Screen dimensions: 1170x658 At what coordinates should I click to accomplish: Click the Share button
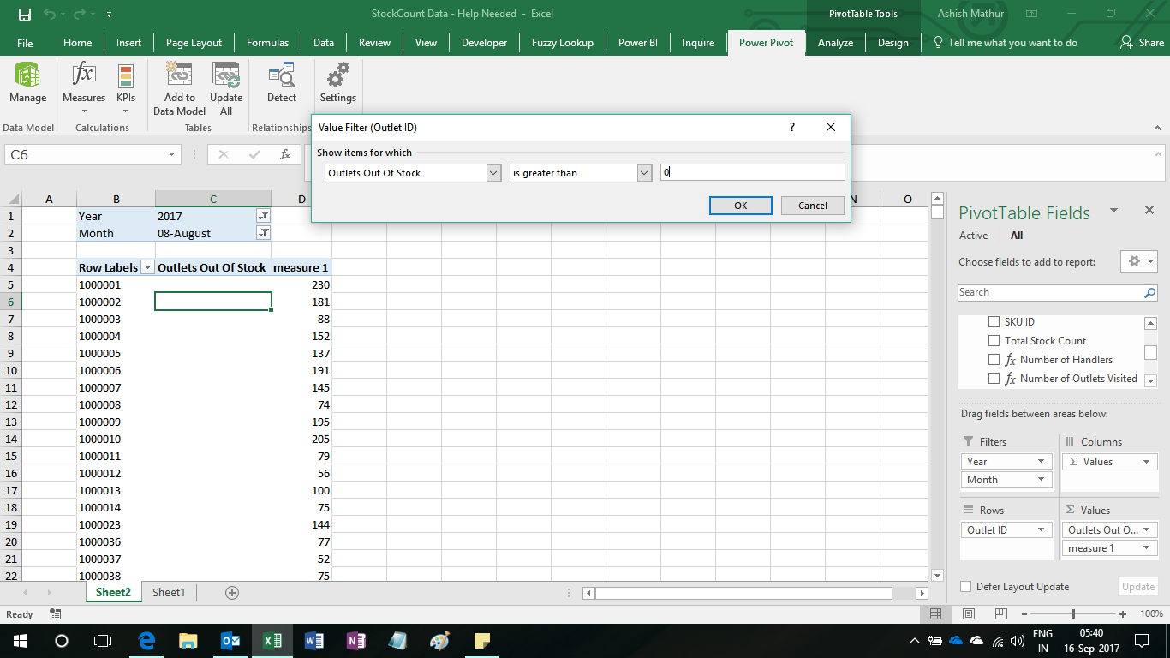click(x=1143, y=43)
